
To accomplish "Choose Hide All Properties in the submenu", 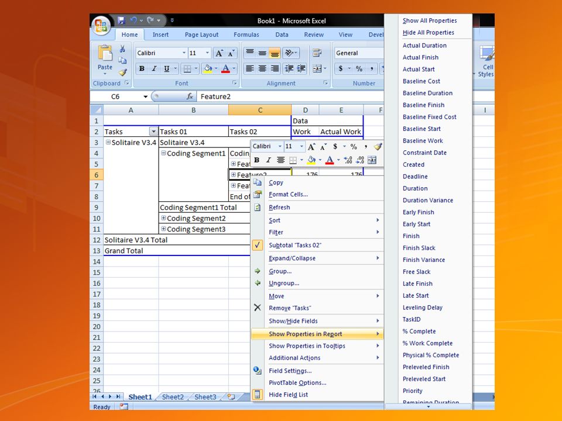I will click(429, 33).
